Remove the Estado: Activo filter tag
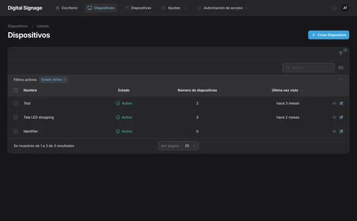 pyautogui.click(x=65, y=80)
